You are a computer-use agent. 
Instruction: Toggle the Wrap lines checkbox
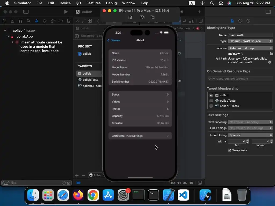tap(229, 150)
